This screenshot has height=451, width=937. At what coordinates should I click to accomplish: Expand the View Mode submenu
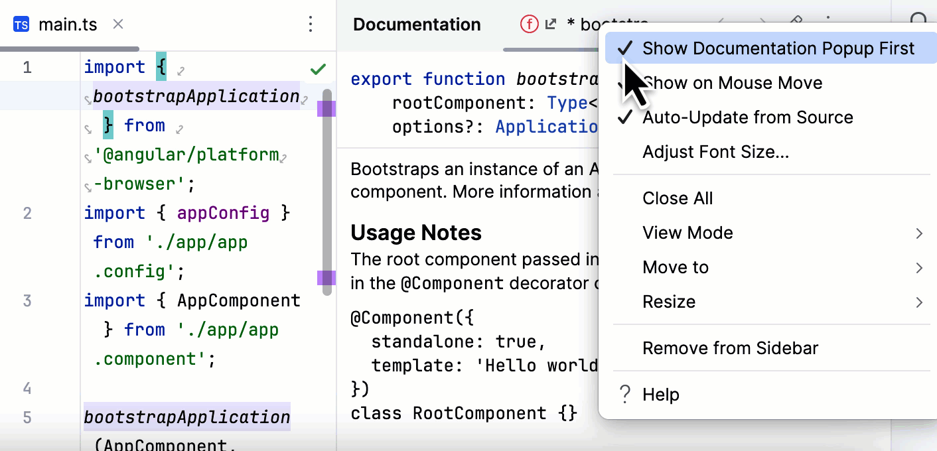coord(687,232)
